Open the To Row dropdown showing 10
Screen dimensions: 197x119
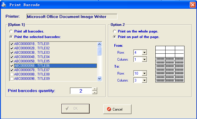pos(144,73)
